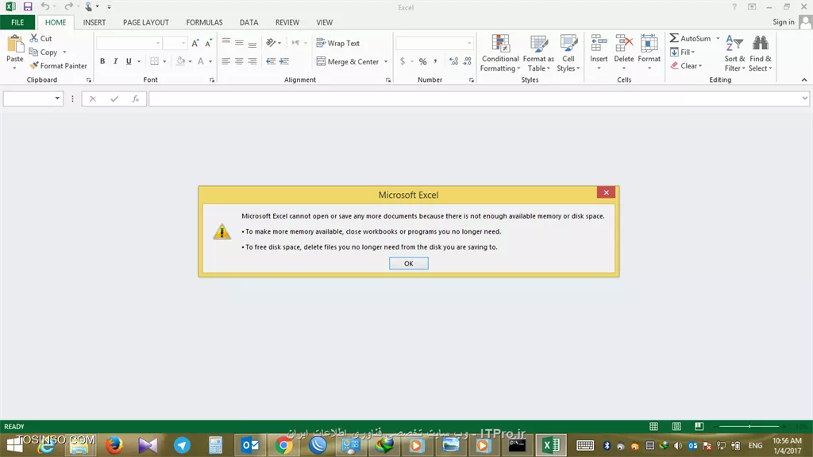Expand the Copy dropdown arrow
The height and width of the screenshot is (457, 813).
click(x=64, y=52)
